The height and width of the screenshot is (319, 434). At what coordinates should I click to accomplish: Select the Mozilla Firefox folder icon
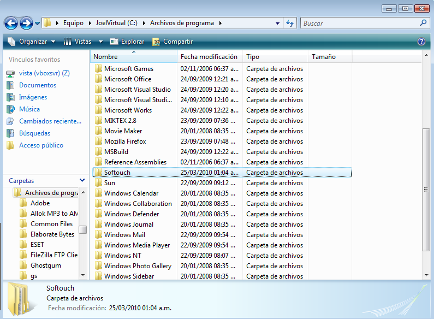[x=98, y=141]
